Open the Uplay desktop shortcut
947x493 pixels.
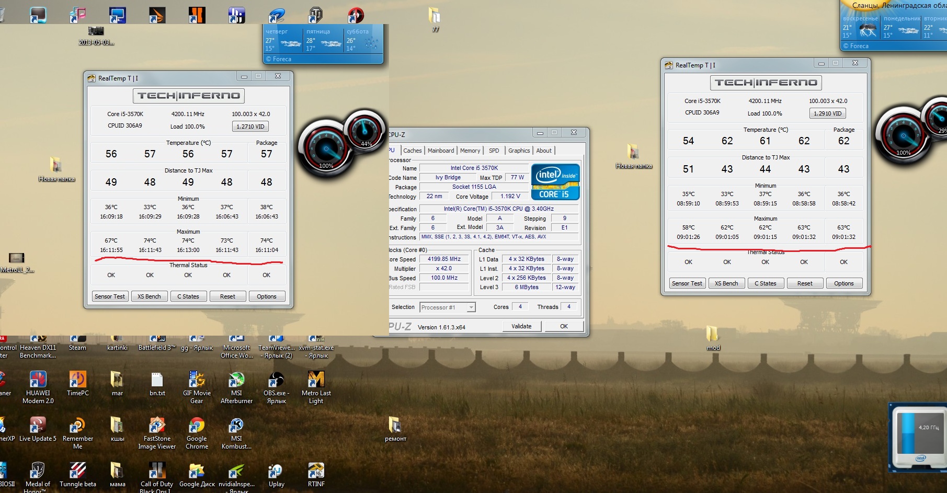click(x=276, y=472)
